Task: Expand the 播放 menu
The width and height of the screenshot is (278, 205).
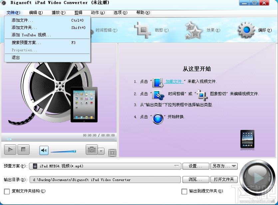Action: pyautogui.click(x=58, y=13)
